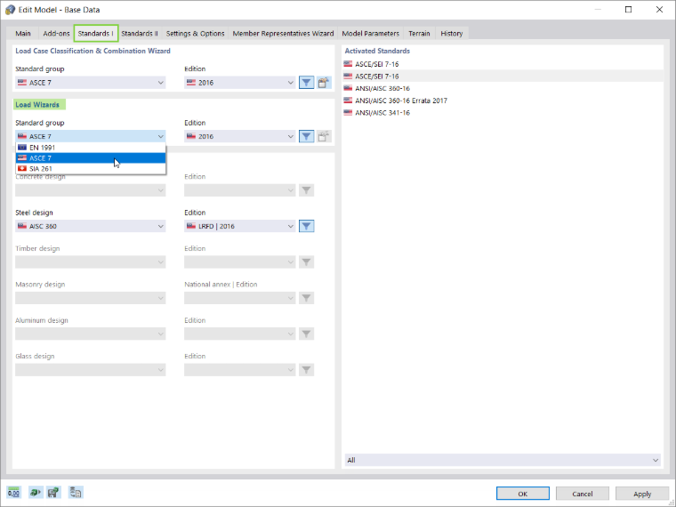Open Load Case Classification Edition 2016 dropdown
Screen dimensions: 676x507
point(239,83)
